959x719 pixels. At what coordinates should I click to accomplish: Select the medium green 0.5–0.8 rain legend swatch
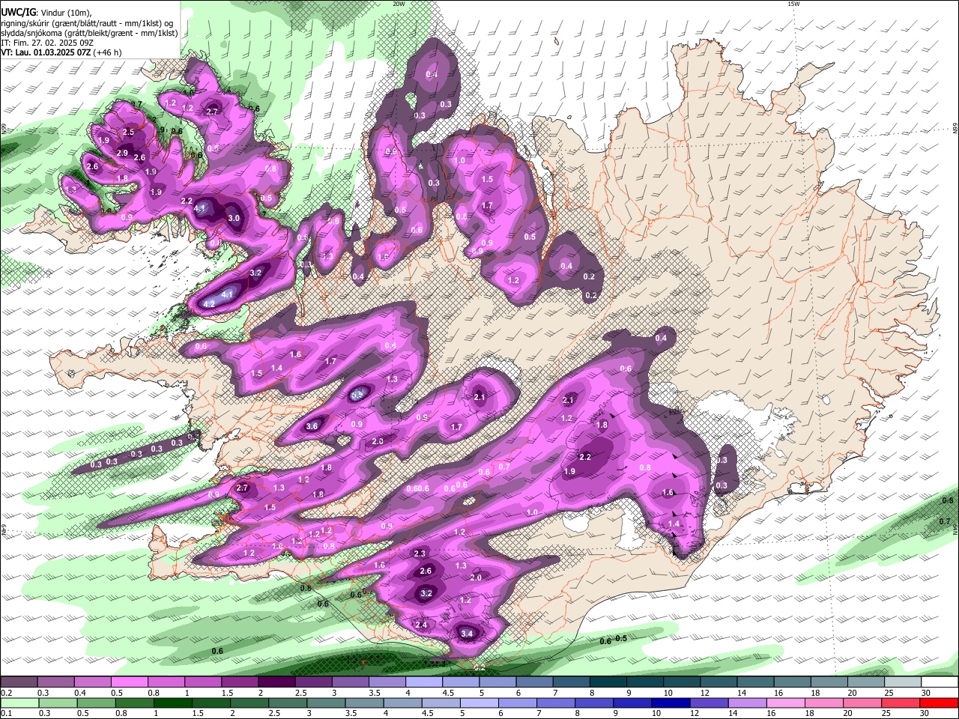(97, 703)
